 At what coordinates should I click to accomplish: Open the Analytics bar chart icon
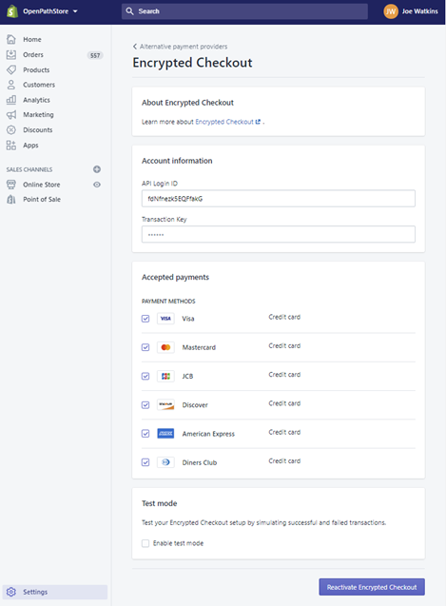(11, 100)
